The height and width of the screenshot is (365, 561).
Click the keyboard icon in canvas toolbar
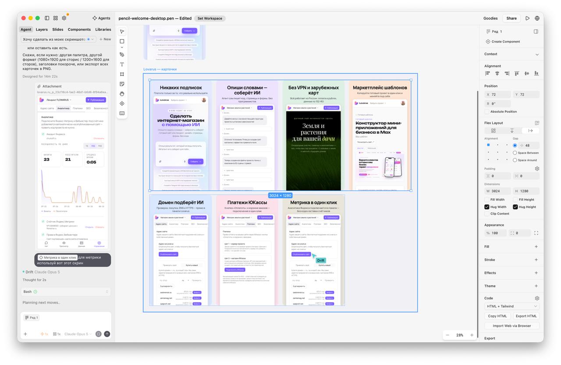[122, 113]
